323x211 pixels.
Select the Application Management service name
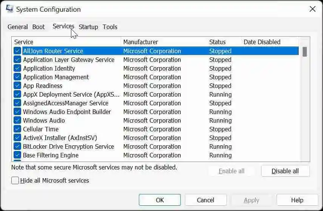56,77
